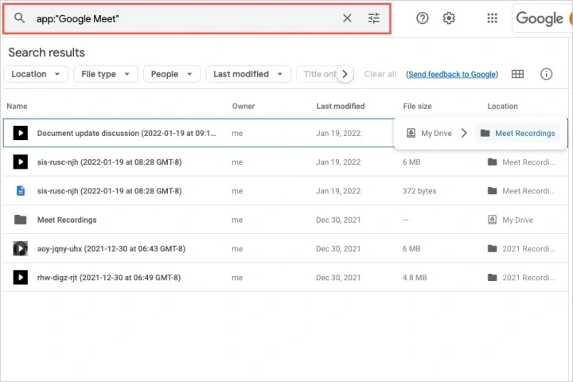Show details info icon
This screenshot has width=573, height=382.
point(546,74)
